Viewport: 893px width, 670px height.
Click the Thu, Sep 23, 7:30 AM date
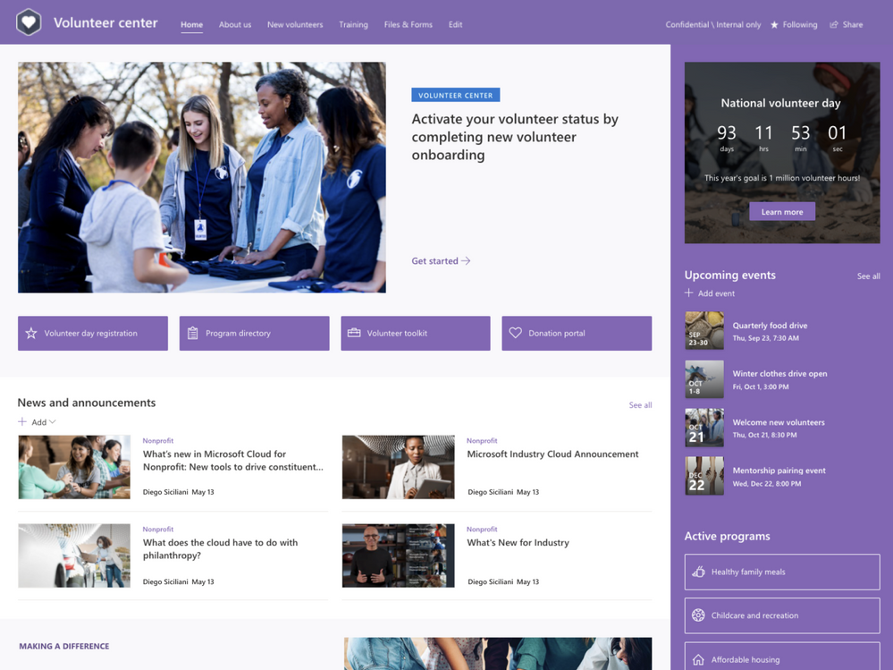pyautogui.click(x=765, y=338)
